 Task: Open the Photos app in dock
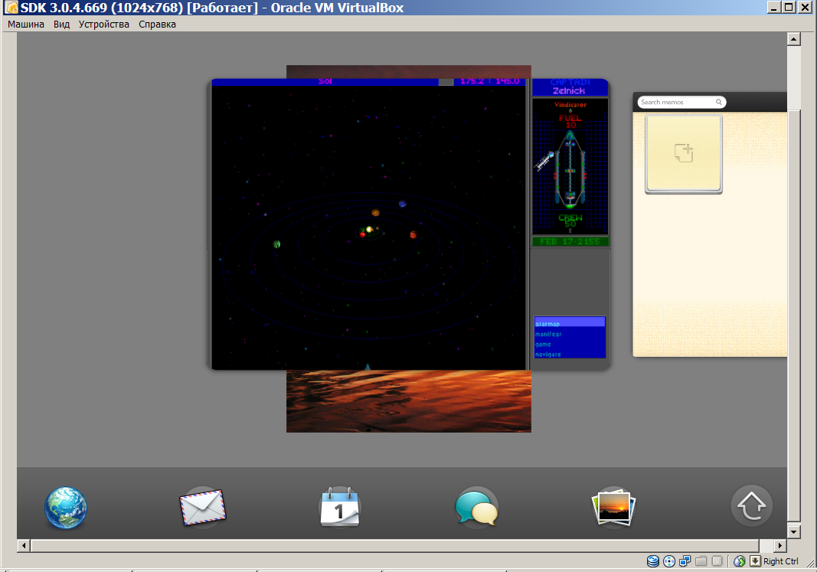click(613, 508)
